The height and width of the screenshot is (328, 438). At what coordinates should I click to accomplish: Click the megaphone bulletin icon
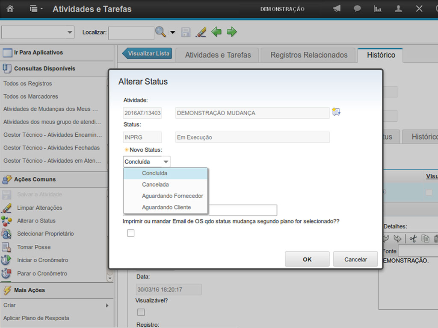tap(337, 9)
